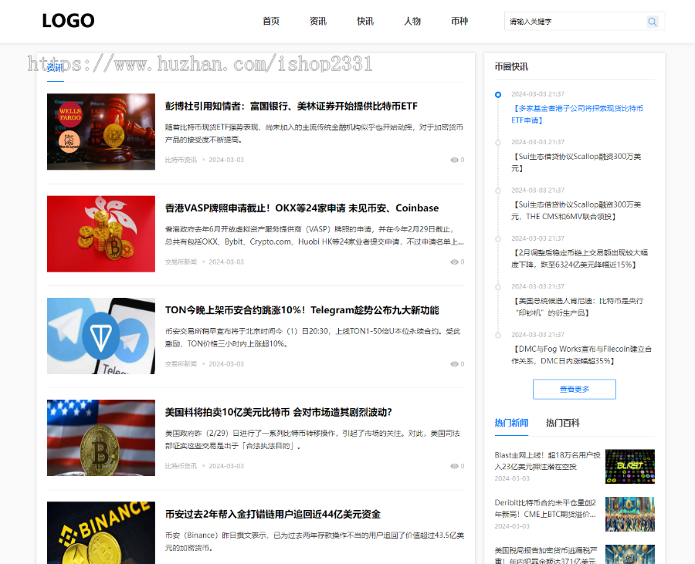Open 快讯 in the navigation bar
The height and width of the screenshot is (564, 695).
(x=365, y=22)
